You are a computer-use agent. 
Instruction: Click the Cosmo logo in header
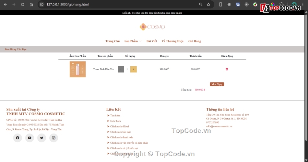[x=152, y=27]
